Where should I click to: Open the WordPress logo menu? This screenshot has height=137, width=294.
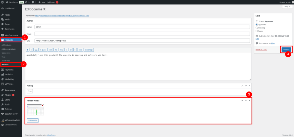point(2,2)
